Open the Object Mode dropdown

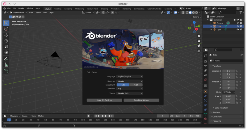coord(19,13)
